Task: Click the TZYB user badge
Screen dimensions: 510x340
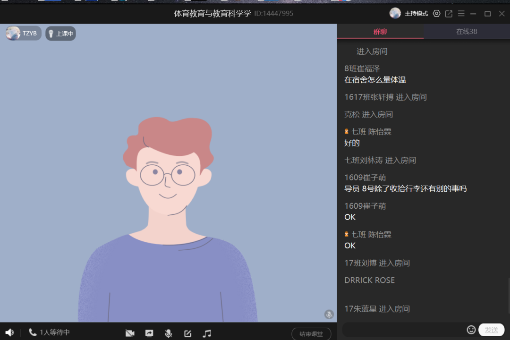Action: pos(23,34)
